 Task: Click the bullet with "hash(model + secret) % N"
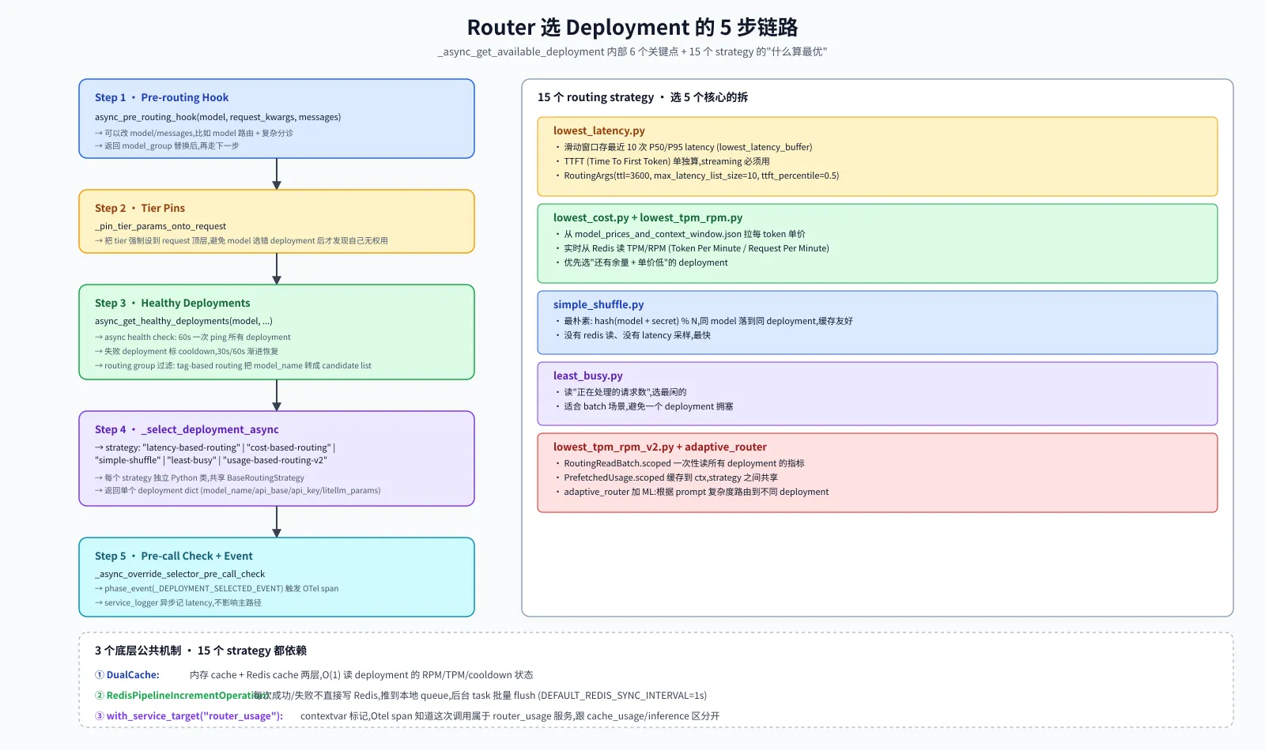(x=704, y=321)
